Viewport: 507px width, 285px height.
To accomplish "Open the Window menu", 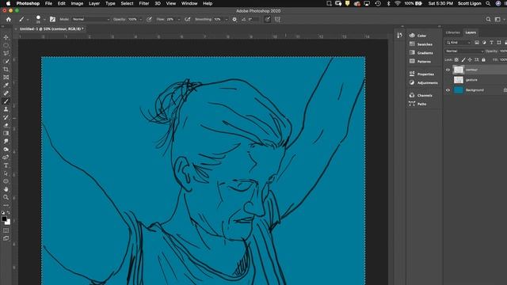I will [x=189, y=3].
